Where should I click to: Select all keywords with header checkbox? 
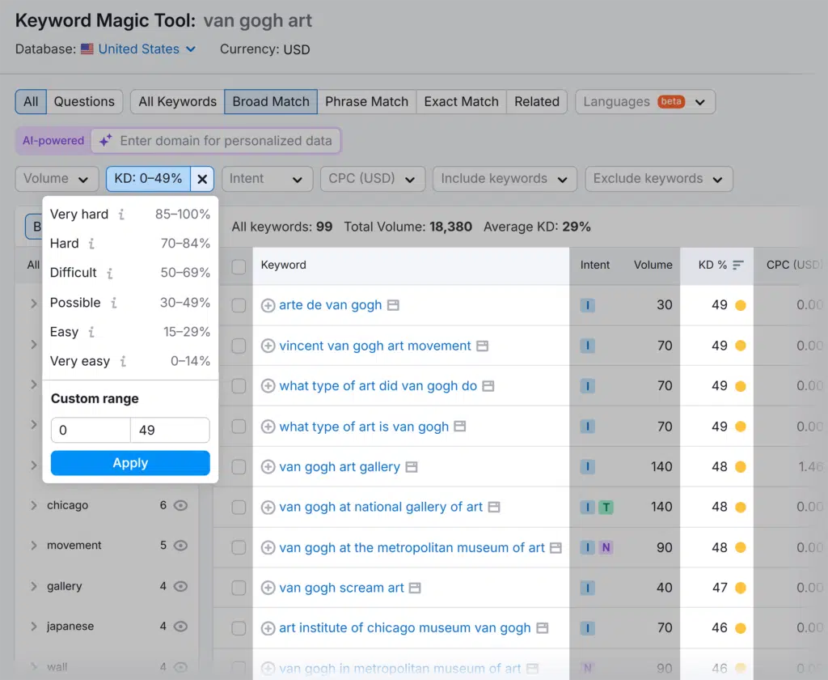[239, 266]
